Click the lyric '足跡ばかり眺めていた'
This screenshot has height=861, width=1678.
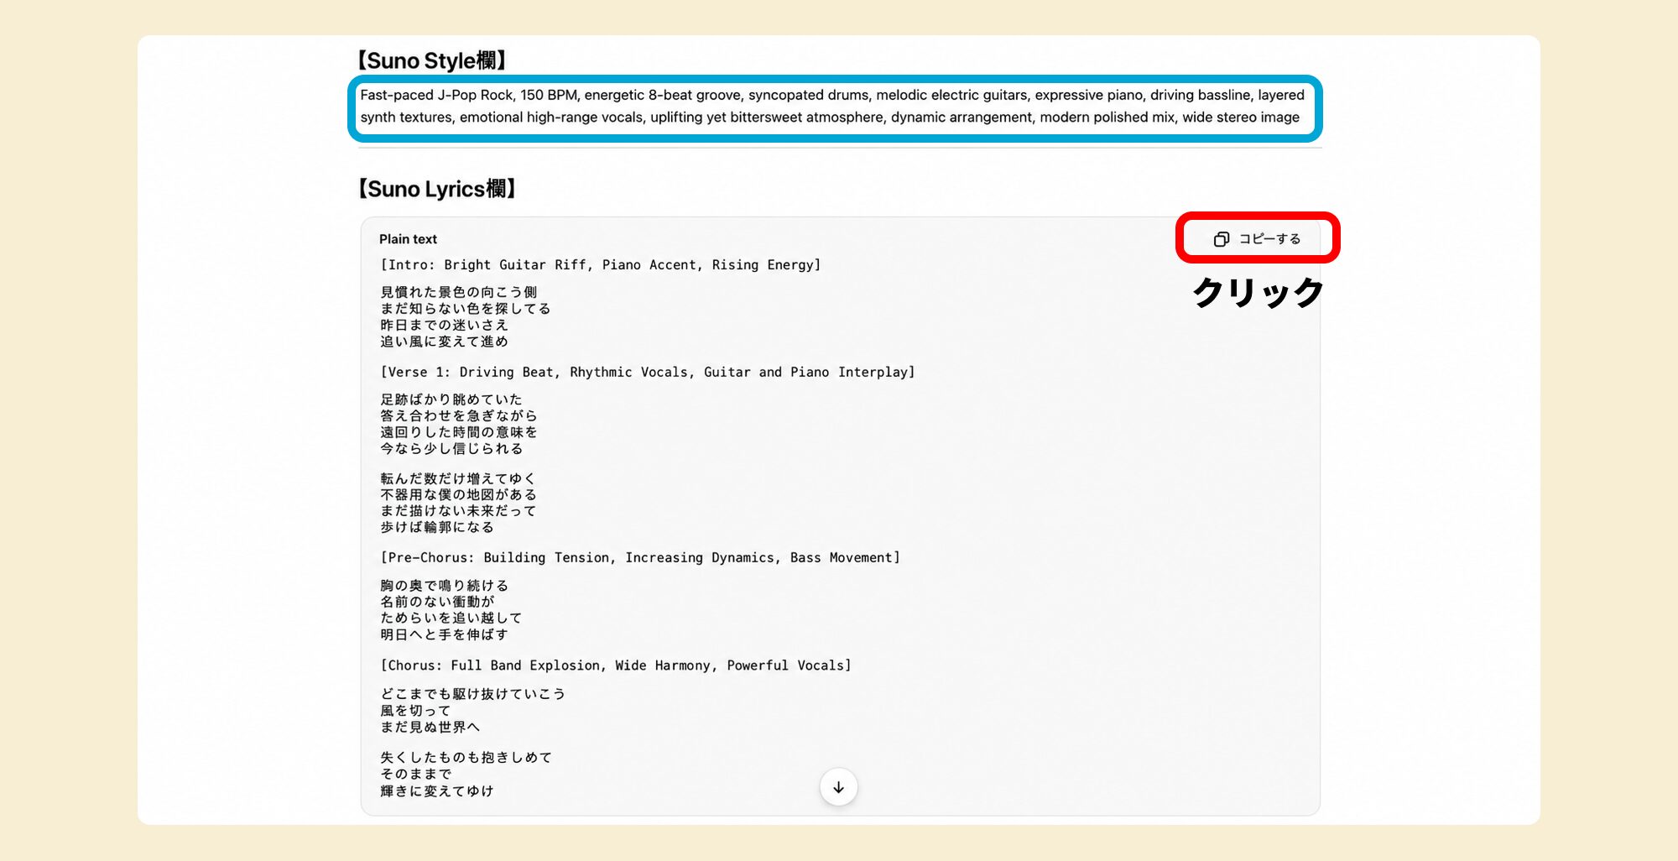[451, 399]
